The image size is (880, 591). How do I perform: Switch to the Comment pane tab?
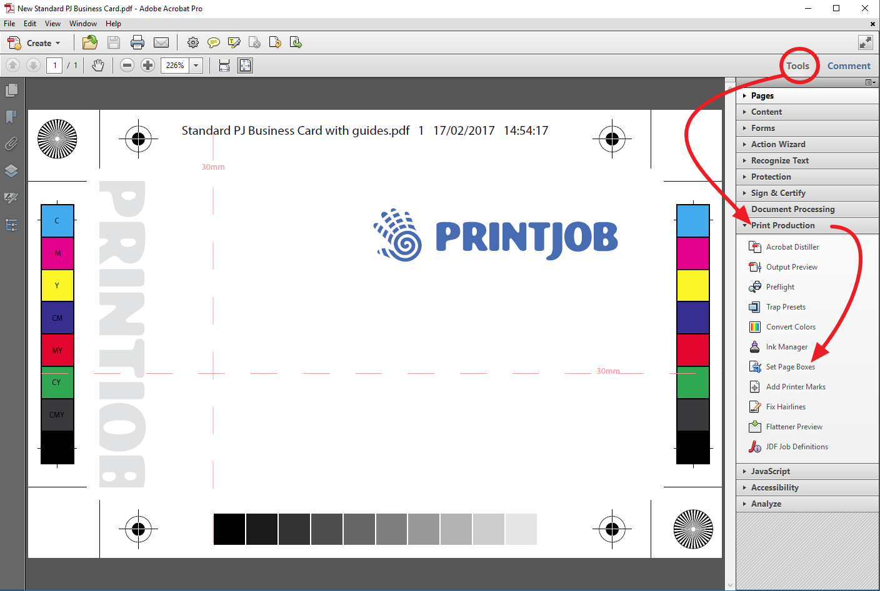coord(849,66)
